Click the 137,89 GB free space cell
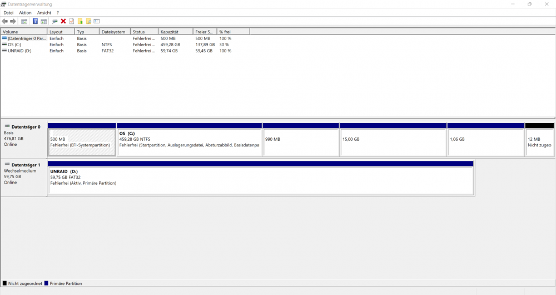The width and height of the screenshot is (556, 295). tap(205, 45)
